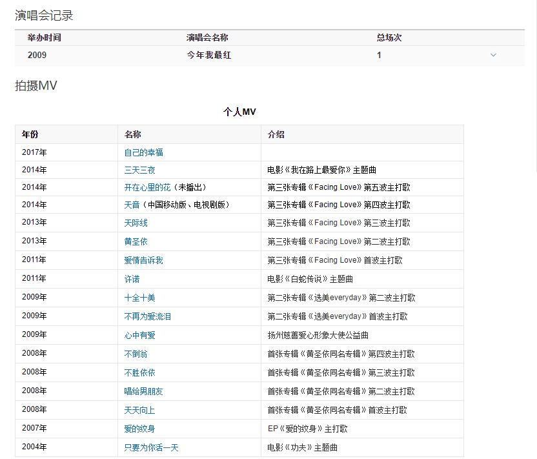
Task: Click the 三天三夜 song link
Action: 139,170
